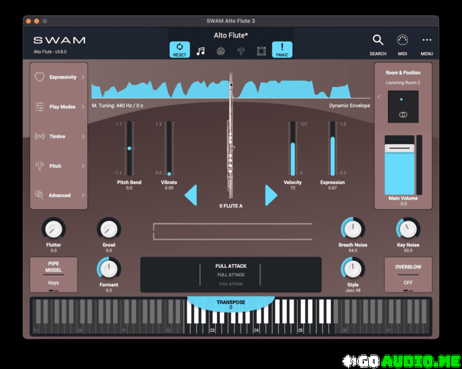Expand the Timbre section
The height and width of the screenshot is (369, 462).
click(x=59, y=136)
